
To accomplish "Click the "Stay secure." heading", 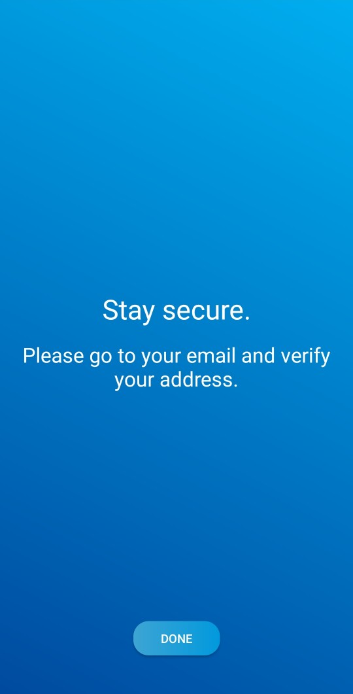I will pyautogui.click(x=176, y=310).
